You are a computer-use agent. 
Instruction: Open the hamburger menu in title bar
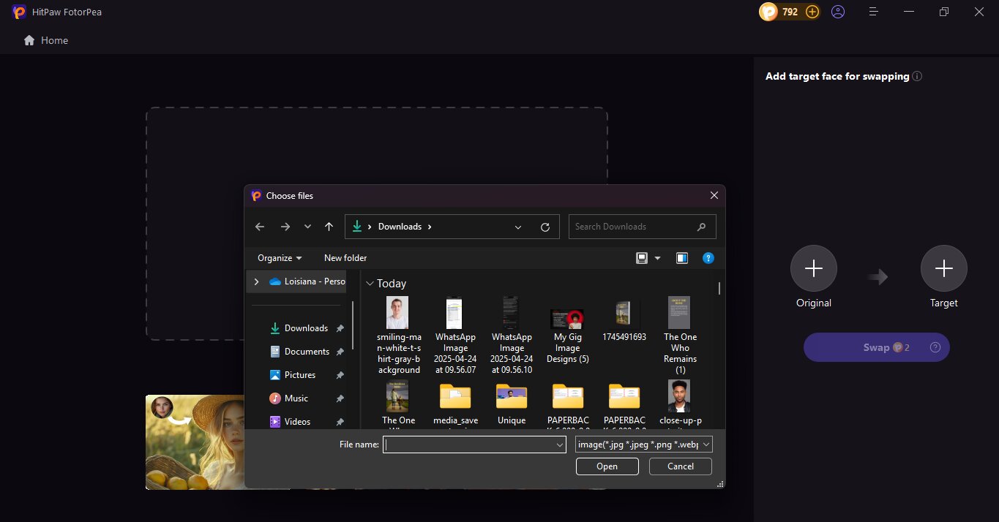(x=873, y=12)
